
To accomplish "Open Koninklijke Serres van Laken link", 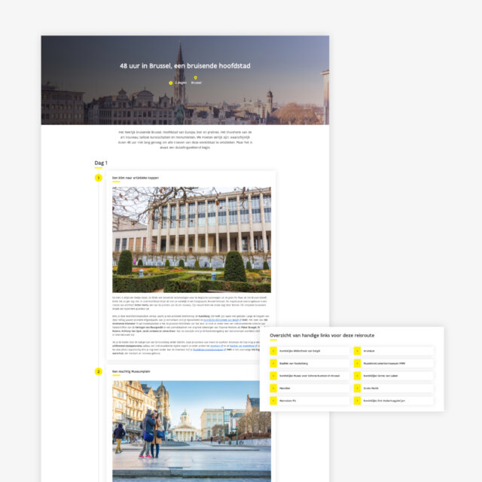I will tap(381, 376).
